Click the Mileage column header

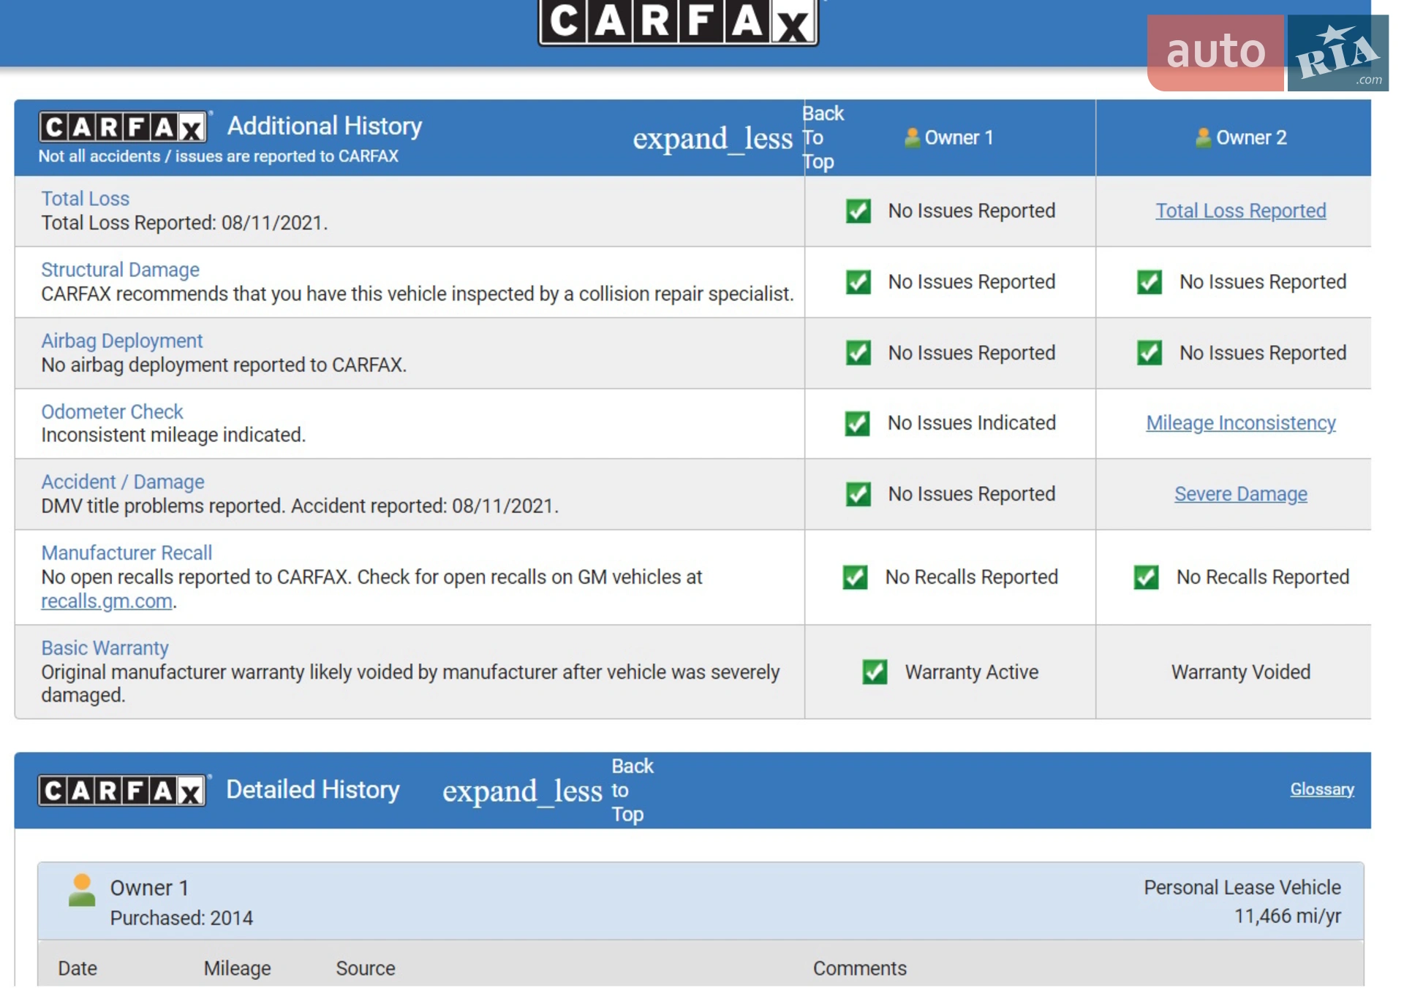(x=237, y=969)
